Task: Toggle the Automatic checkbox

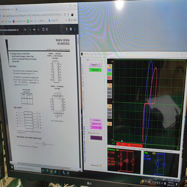Action: (90, 69)
